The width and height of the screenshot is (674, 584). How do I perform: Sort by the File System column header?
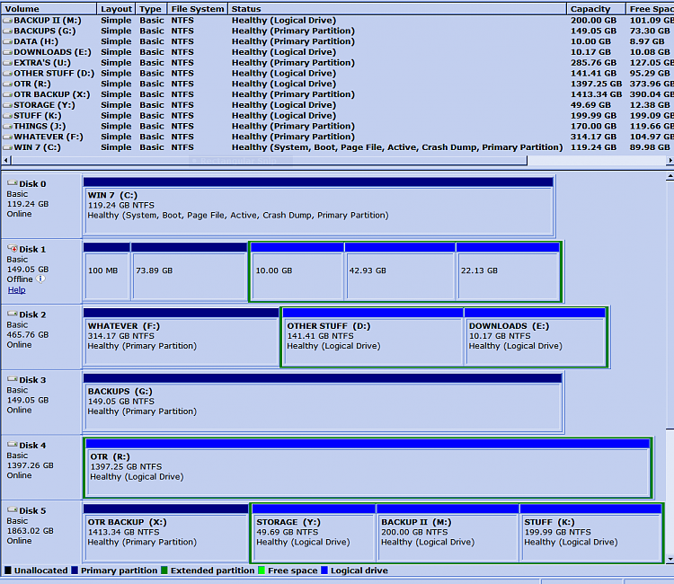pyautogui.click(x=198, y=9)
